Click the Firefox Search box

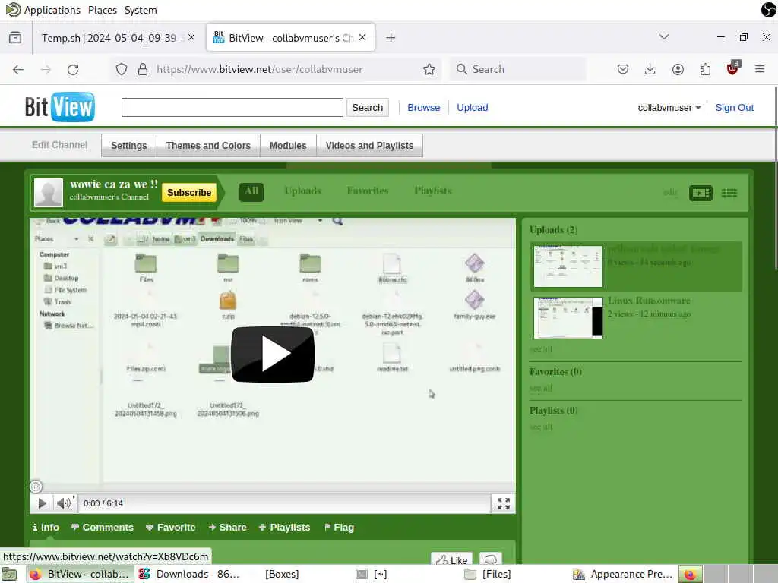point(517,69)
